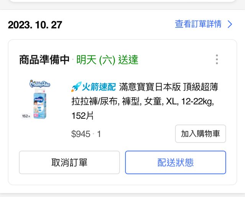Open the 滿意寶寶日本版 頂級超薄 product title

coord(169,87)
